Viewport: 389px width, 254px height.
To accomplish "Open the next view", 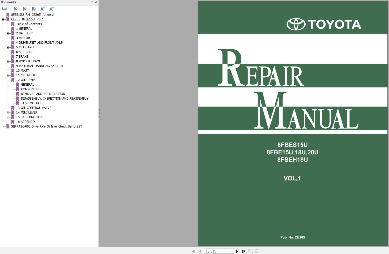I will point(257,251).
